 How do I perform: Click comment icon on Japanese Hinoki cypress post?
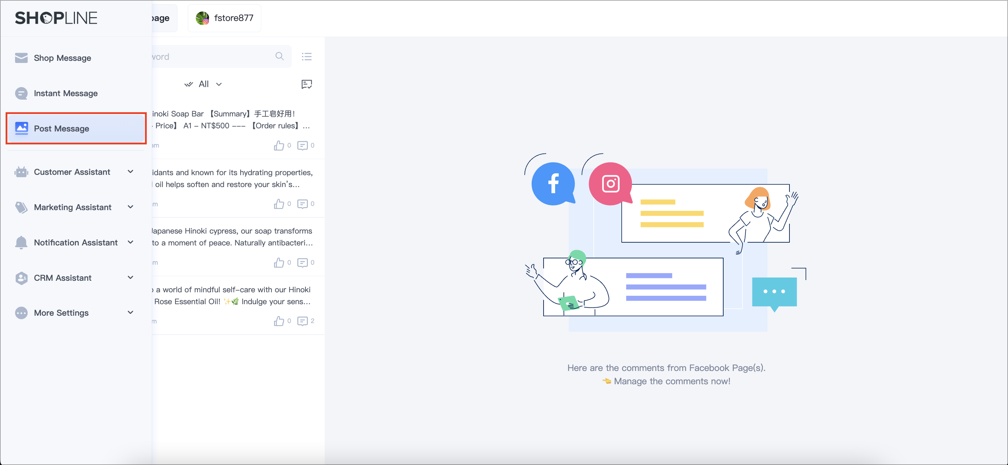click(x=303, y=263)
